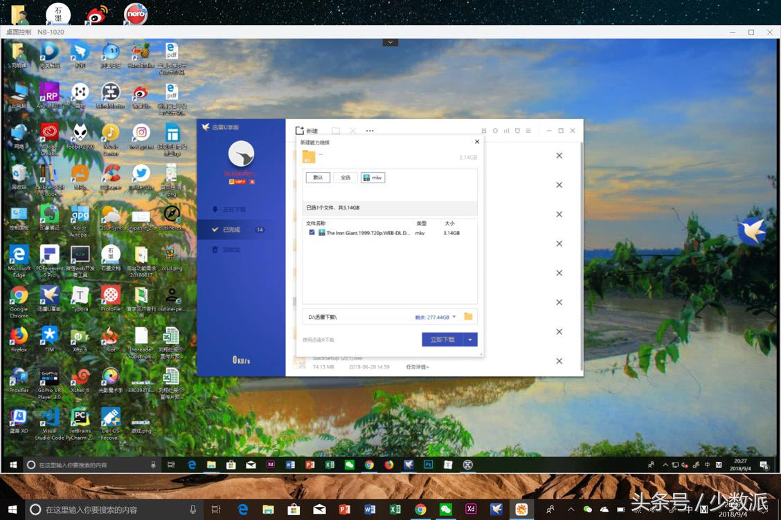Click the host Windows Start button
The width and height of the screenshot is (781, 520).
(x=12, y=510)
